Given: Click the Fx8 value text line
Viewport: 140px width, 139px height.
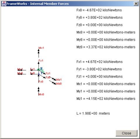Looking at the screenshot, I should (99, 10).
